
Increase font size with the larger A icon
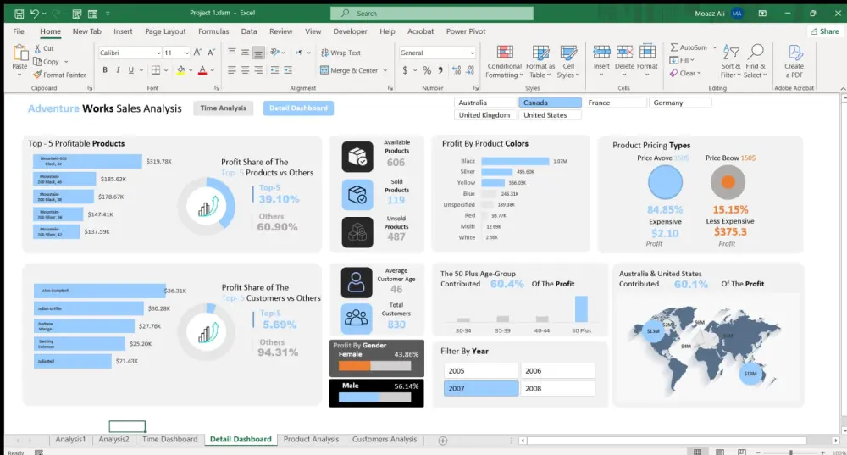(x=197, y=53)
